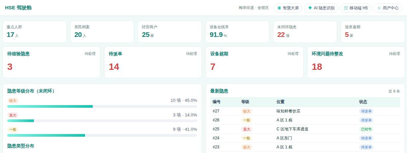The image size is (407, 153).
Task: Click the 较大 progress bar at 45.0%
Action: tap(102, 106)
